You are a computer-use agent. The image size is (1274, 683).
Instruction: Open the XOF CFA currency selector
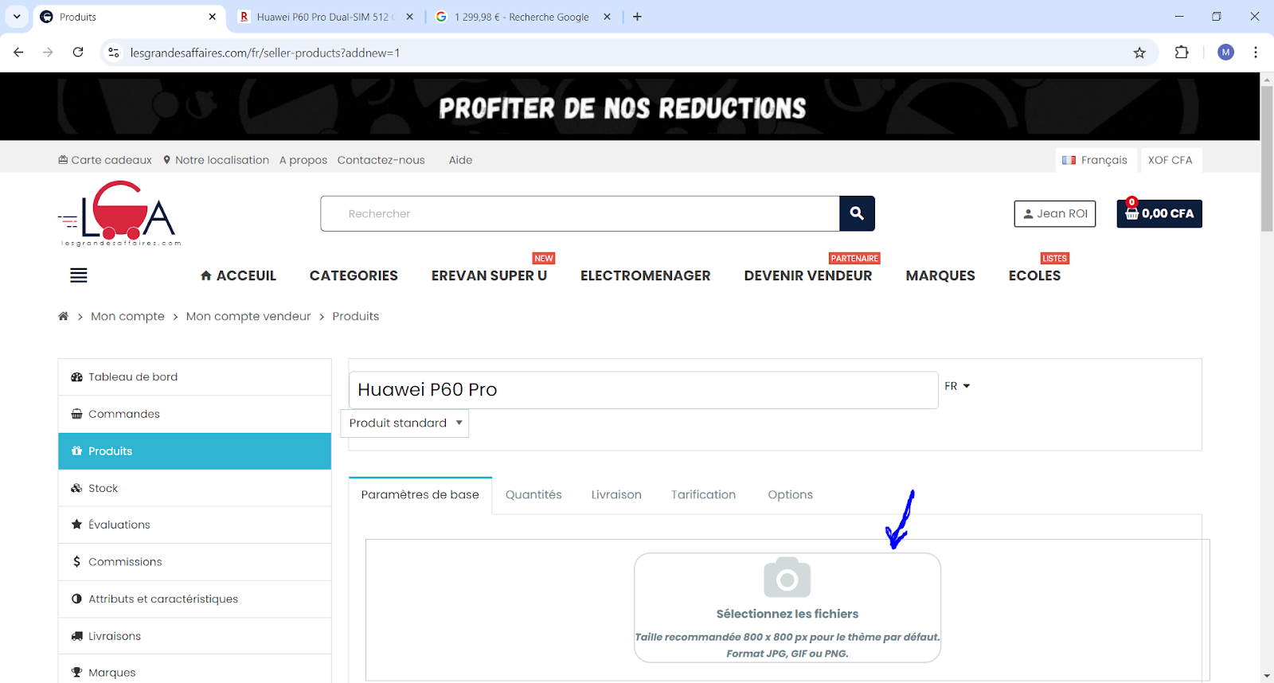pyautogui.click(x=1170, y=160)
